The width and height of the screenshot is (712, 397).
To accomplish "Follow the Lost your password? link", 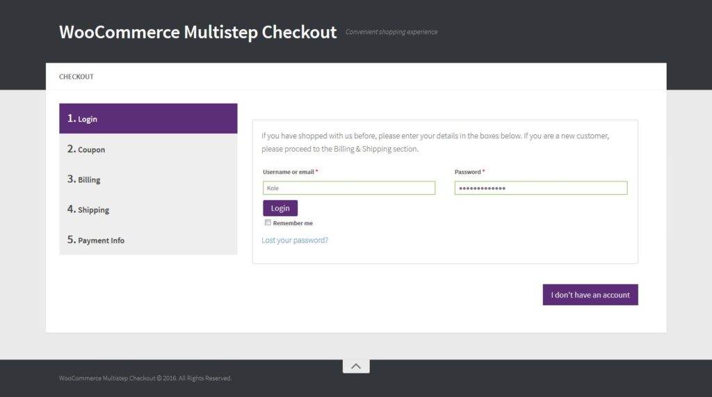I will click(x=295, y=241).
